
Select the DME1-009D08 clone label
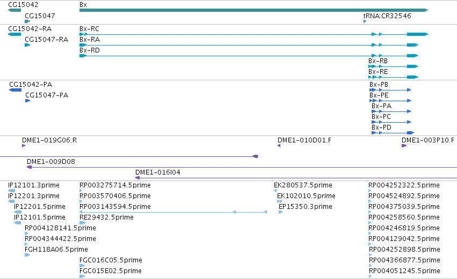[x=51, y=162]
